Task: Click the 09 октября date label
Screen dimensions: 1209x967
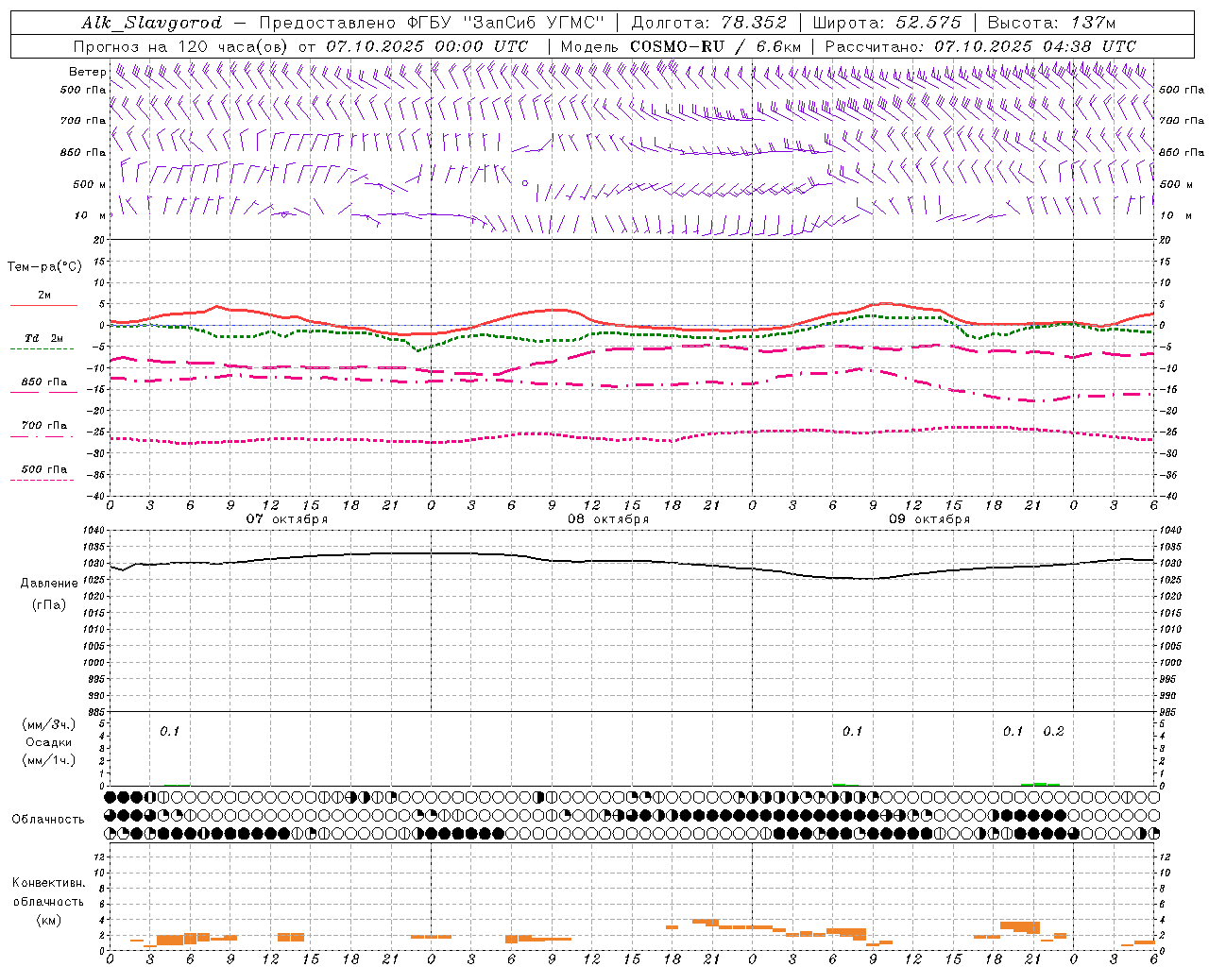Action: (929, 519)
